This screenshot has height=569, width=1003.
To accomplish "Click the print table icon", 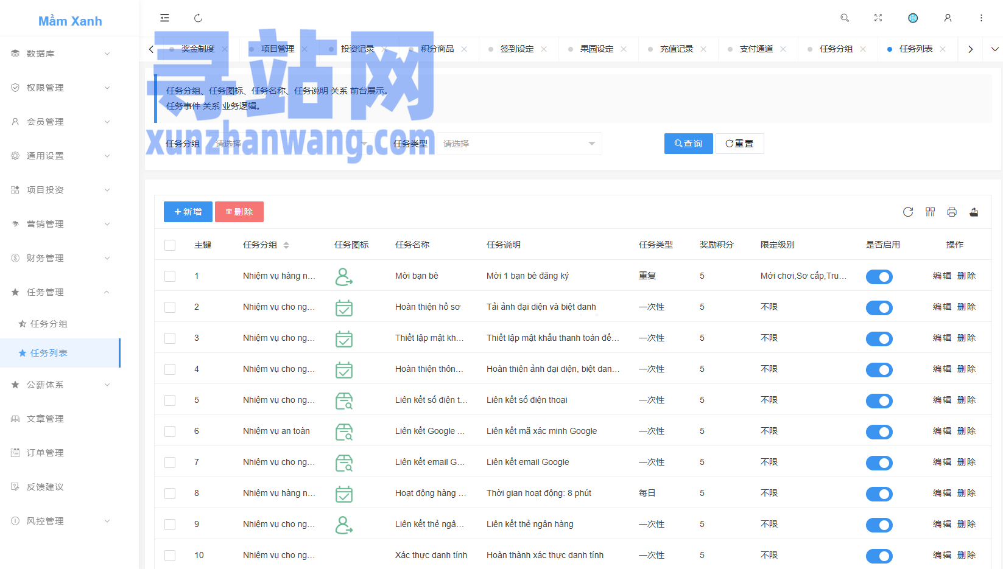I will tap(952, 212).
